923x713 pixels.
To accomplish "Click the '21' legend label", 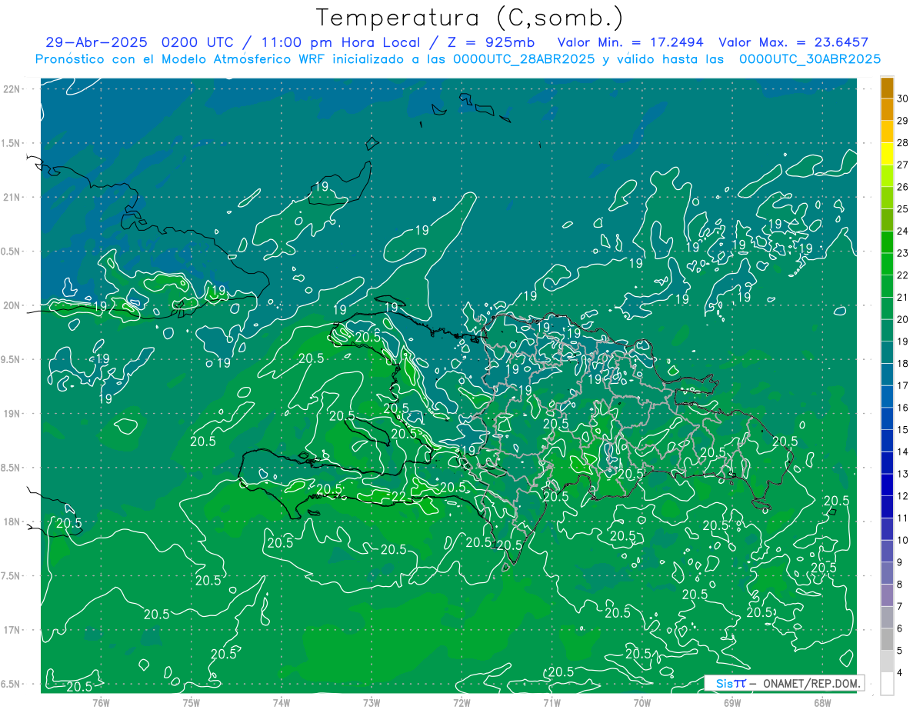I will point(904,298).
